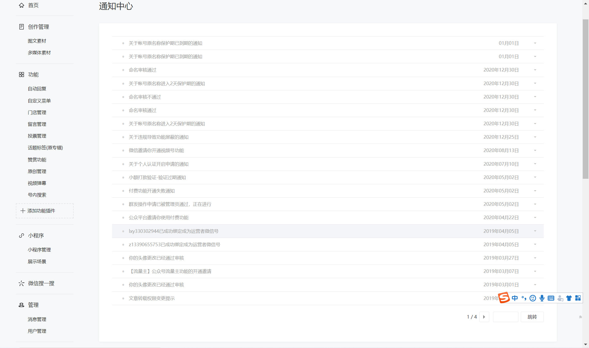The height and width of the screenshot is (348, 589).
Task: Open the Sogou emoji smiley icon
Action: coord(533,298)
